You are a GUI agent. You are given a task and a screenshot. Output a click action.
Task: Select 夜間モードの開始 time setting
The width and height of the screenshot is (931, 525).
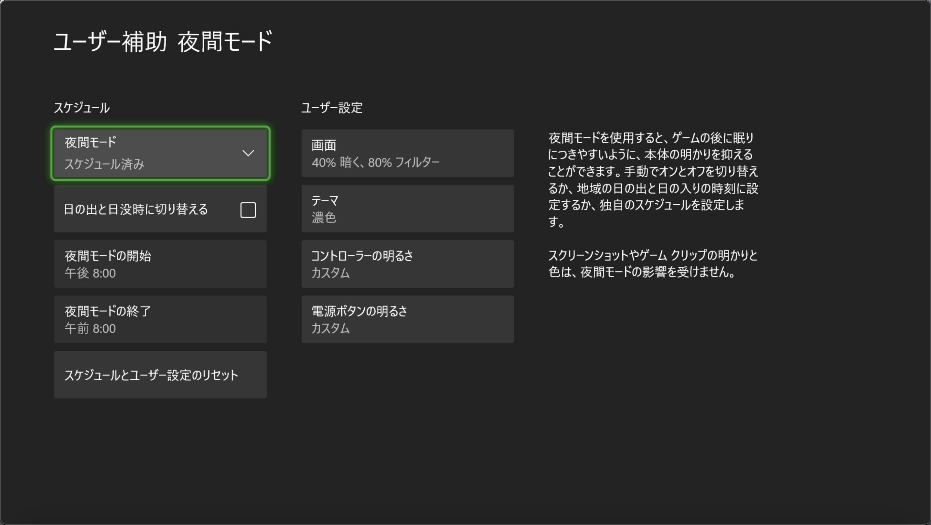160,264
